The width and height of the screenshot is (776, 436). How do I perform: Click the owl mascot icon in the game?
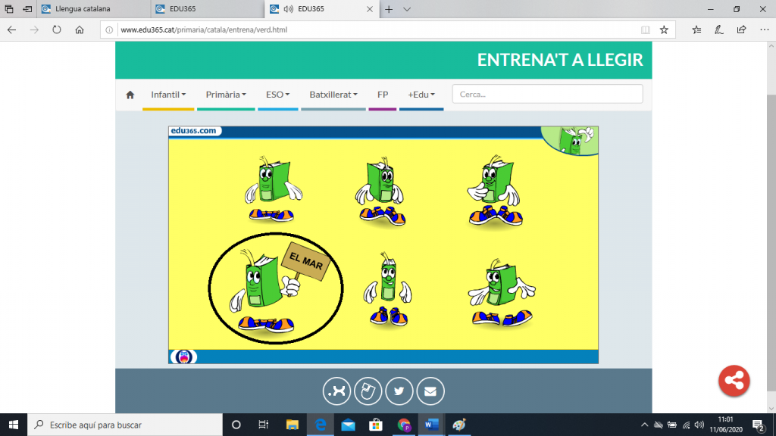[183, 357]
